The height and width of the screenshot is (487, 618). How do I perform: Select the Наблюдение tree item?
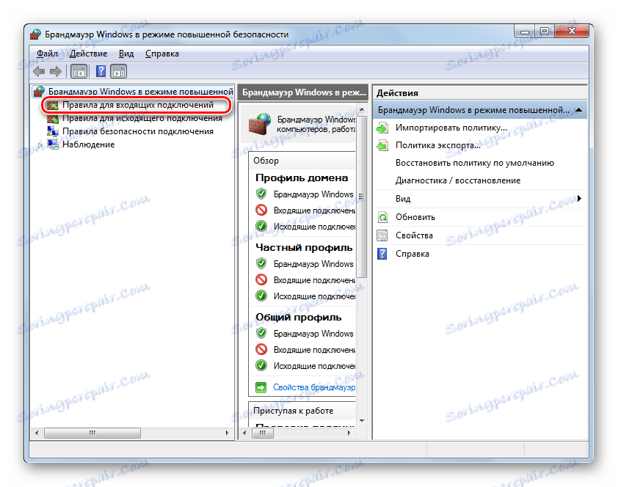tap(88, 144)
